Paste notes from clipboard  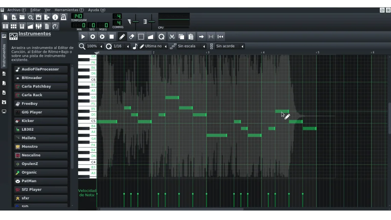(191, 37)
